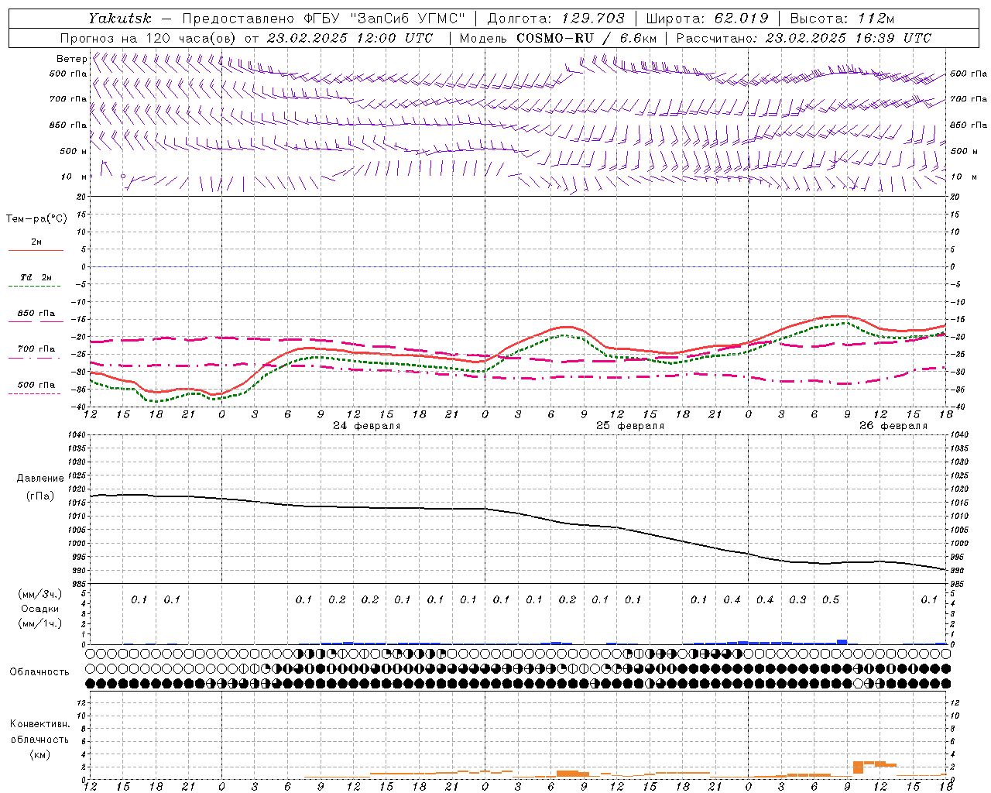991x793 pixels.
Task: Click the (мм/3ч.) unit label
Action: tap(40, 594)
